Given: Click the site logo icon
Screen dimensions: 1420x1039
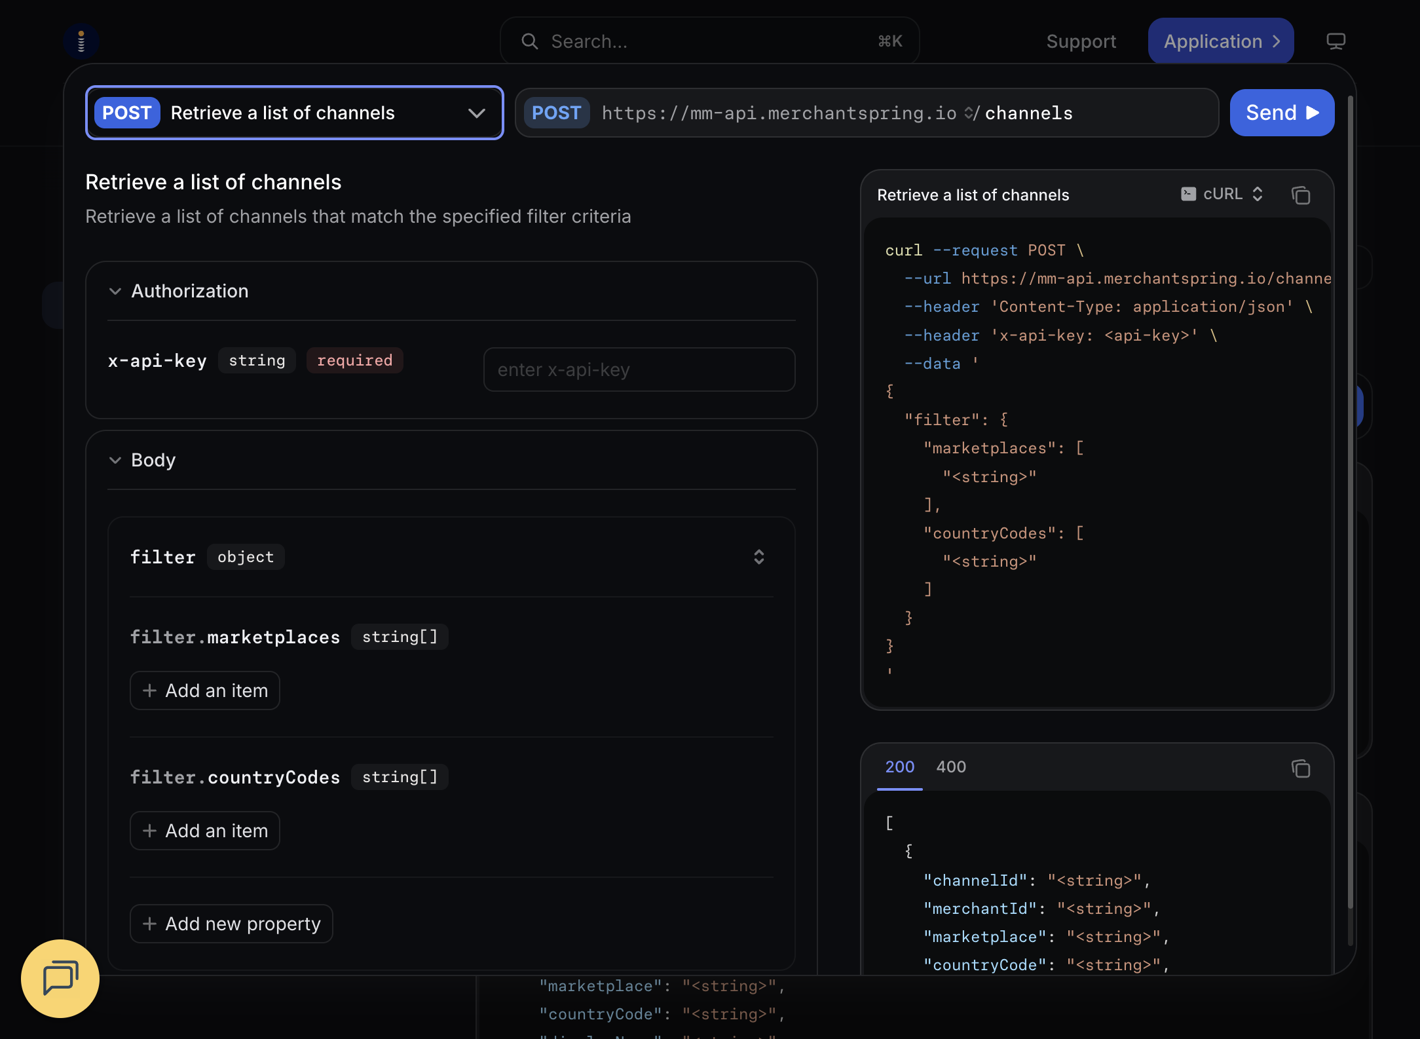Looking at the screenshot, I should point(81,41).
